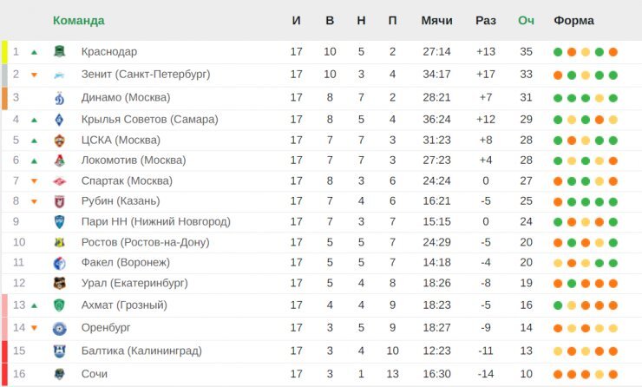The image size is (642, 387).
Task: Click the Сочи team name
Action: tap(95, 374)
